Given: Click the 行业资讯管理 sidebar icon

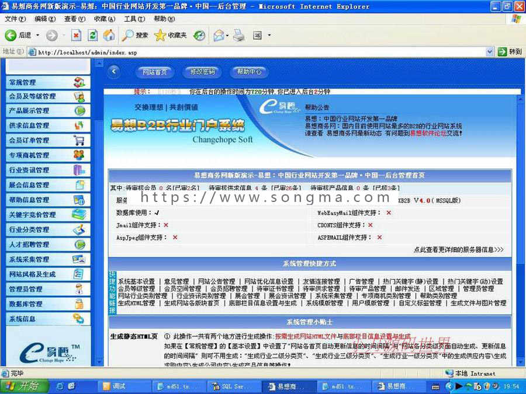Looking at the screenshot, I should click(79, 170).
